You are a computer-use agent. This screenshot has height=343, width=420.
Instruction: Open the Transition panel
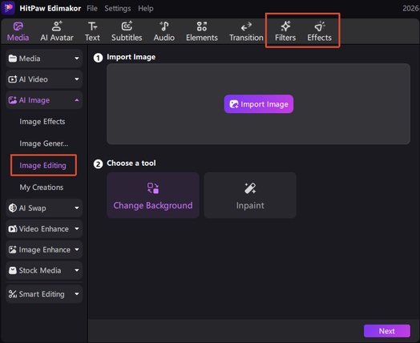click(x=246, y=31)
